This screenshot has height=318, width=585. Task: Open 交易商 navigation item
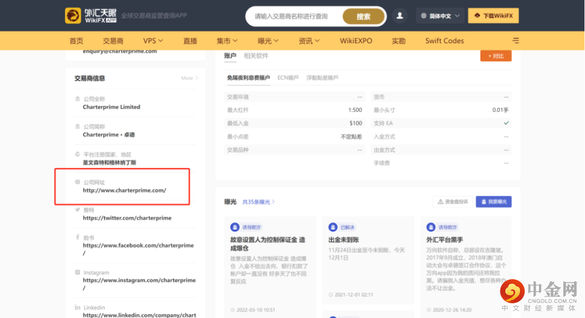[113, 41]
